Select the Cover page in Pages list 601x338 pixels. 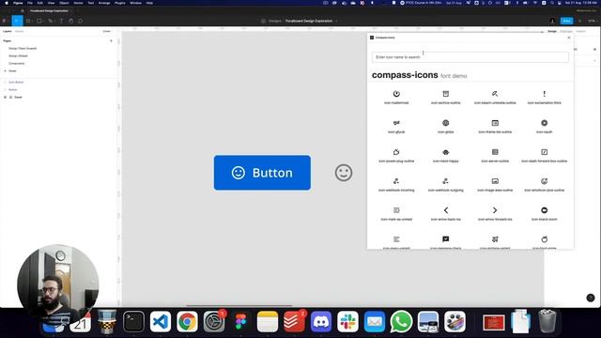click(x=12, y=71)
